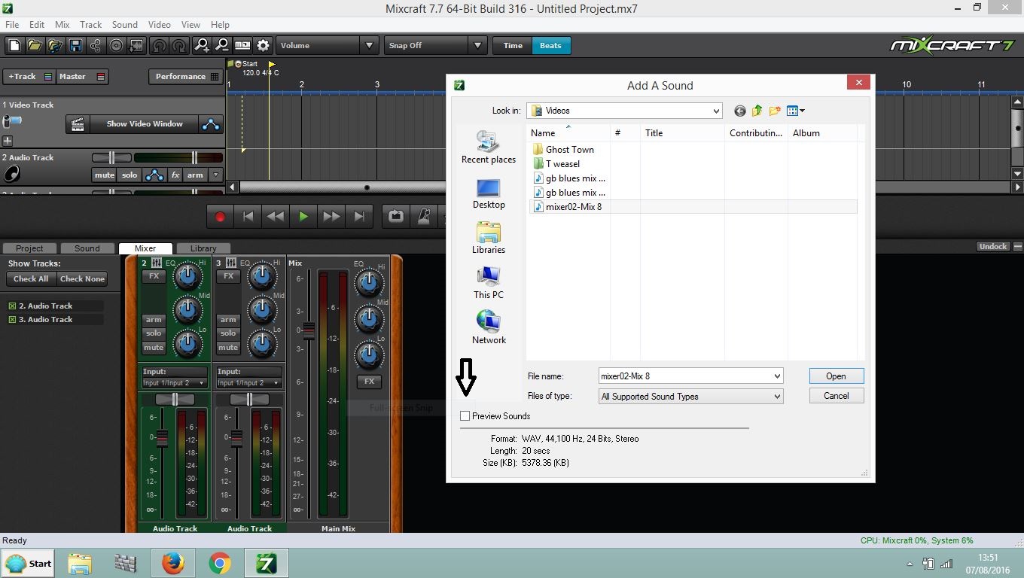Rewind to start of project
The width and height of the screenshot is (1024, 578).
click(248, 217)
